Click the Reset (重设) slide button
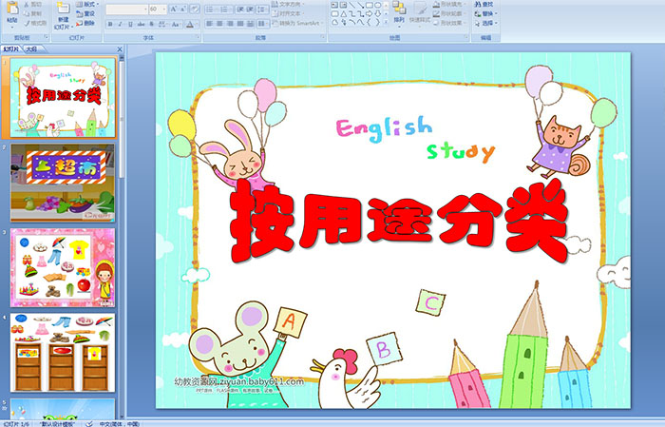 pos(85,13)
